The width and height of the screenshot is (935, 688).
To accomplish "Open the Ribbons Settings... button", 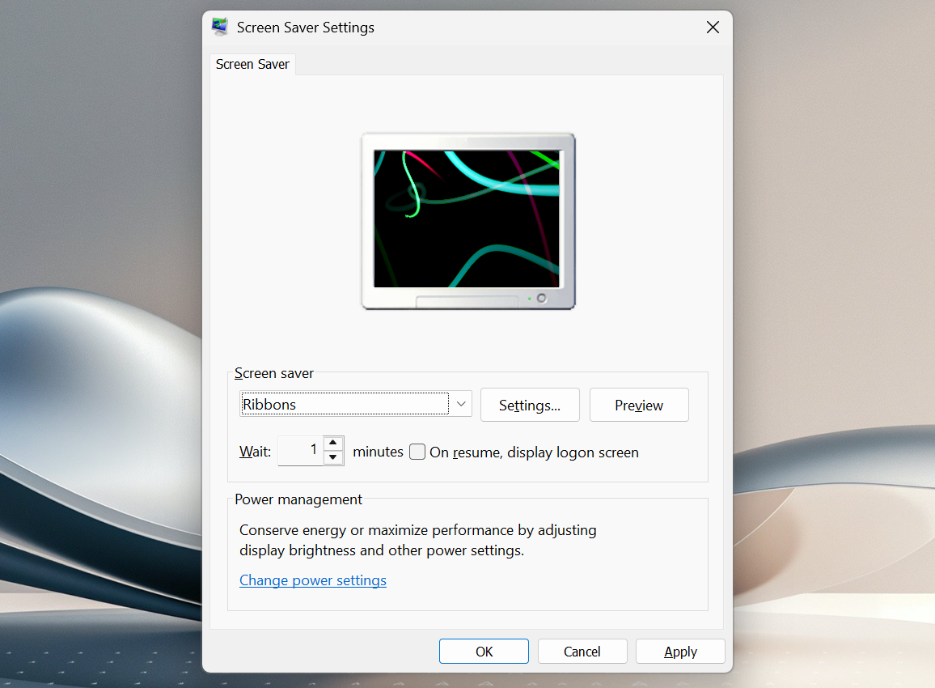I will [x=530, y=405].
